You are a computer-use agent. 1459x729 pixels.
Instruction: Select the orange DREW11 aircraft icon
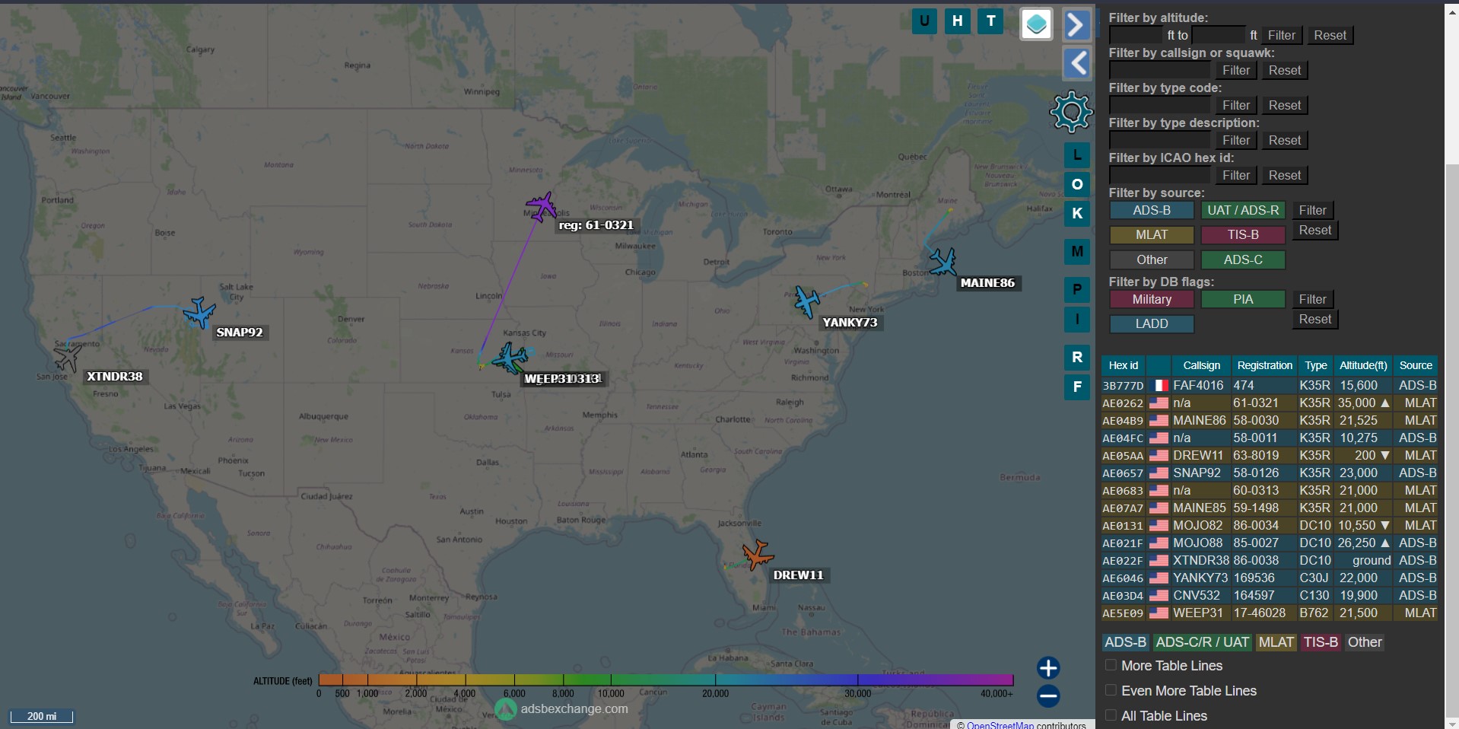pyautogui.click(x=758, y=555)
